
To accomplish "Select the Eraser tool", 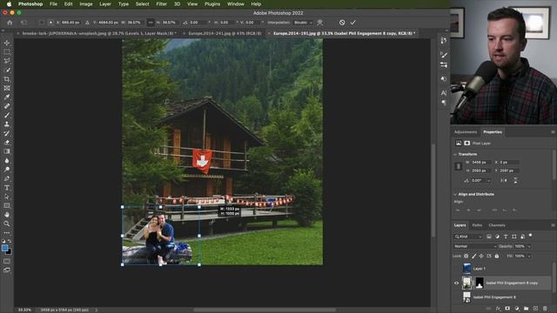I will tap(7, 143).
